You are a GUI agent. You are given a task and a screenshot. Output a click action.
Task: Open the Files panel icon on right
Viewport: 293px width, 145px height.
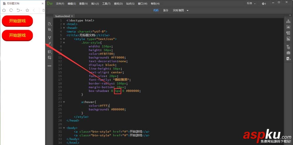pyautogui.click(x=288, y=21)
